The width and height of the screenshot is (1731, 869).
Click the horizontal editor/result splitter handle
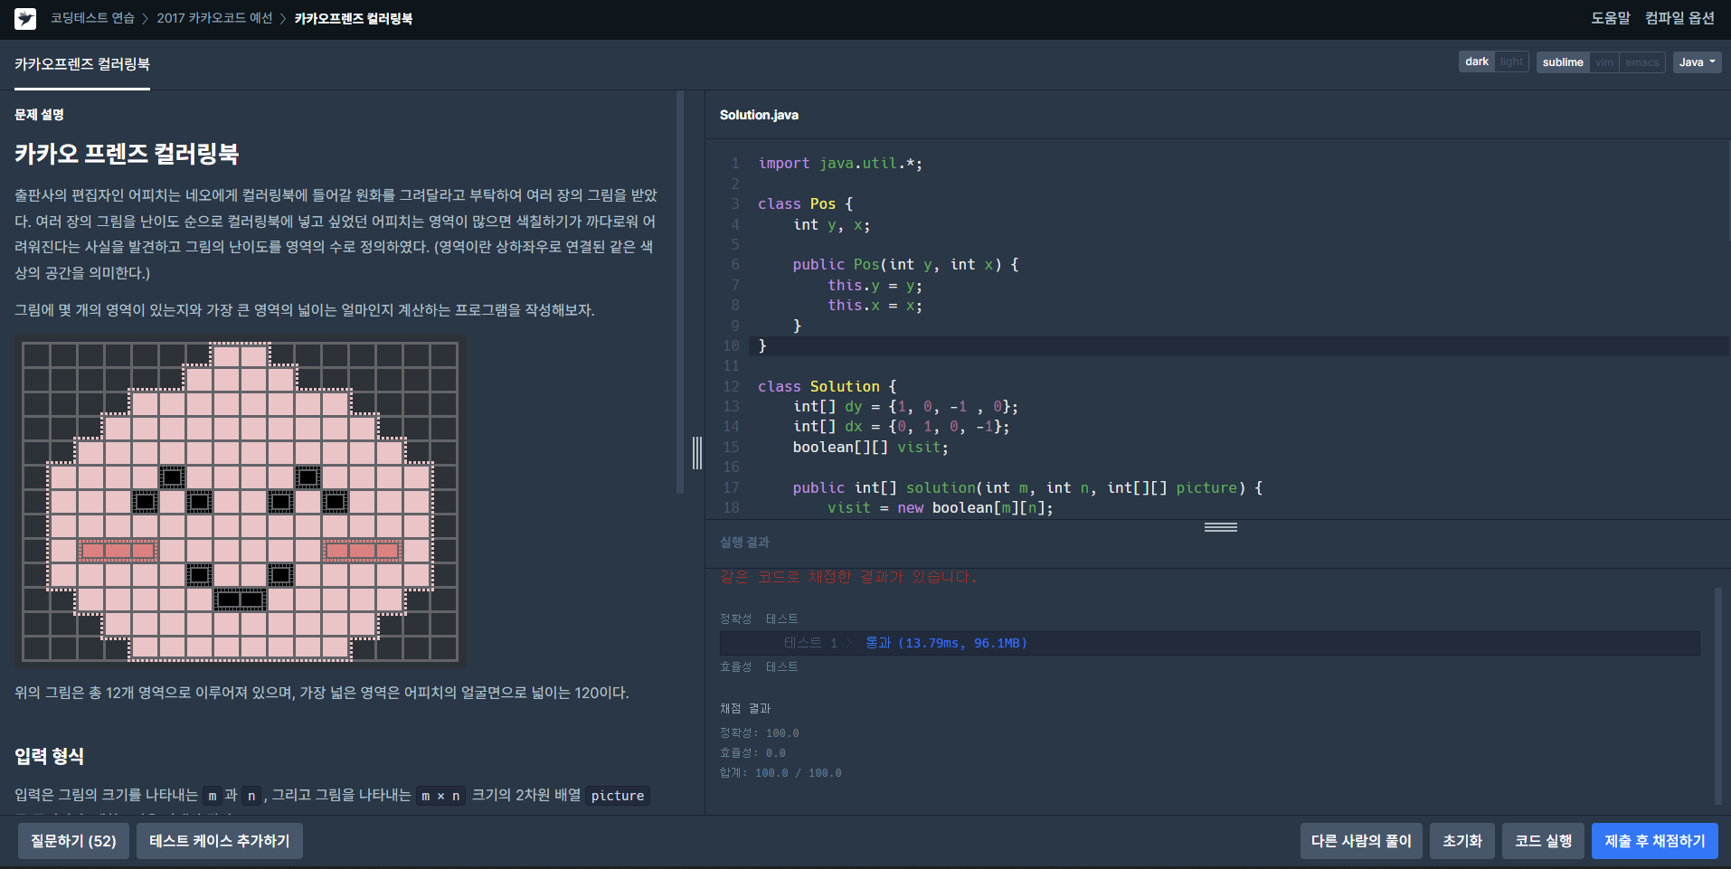pyautogui.click(x=1220, y=527)
